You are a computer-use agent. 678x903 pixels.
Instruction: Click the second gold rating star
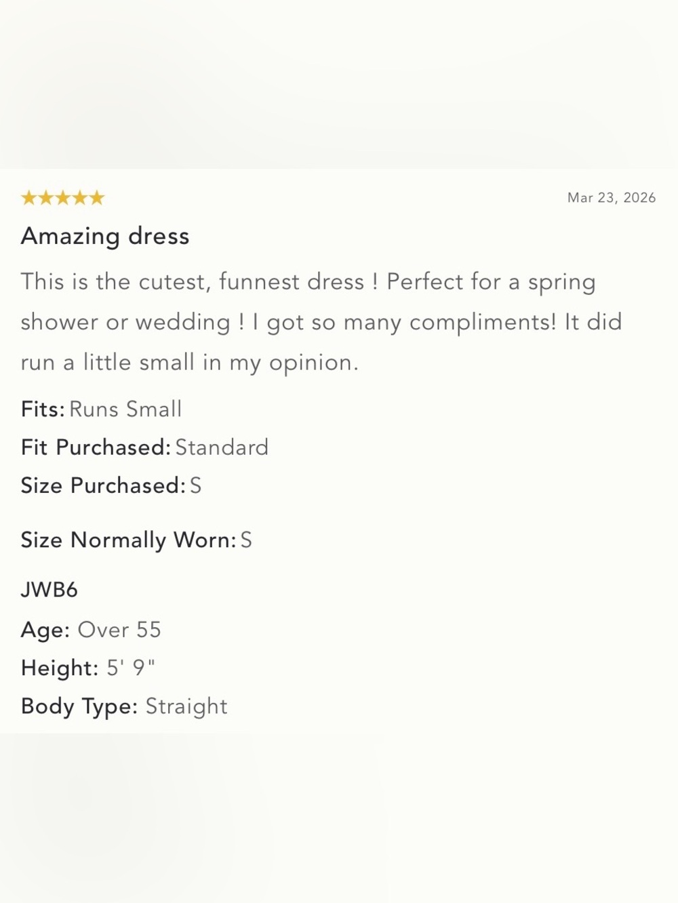46,198
